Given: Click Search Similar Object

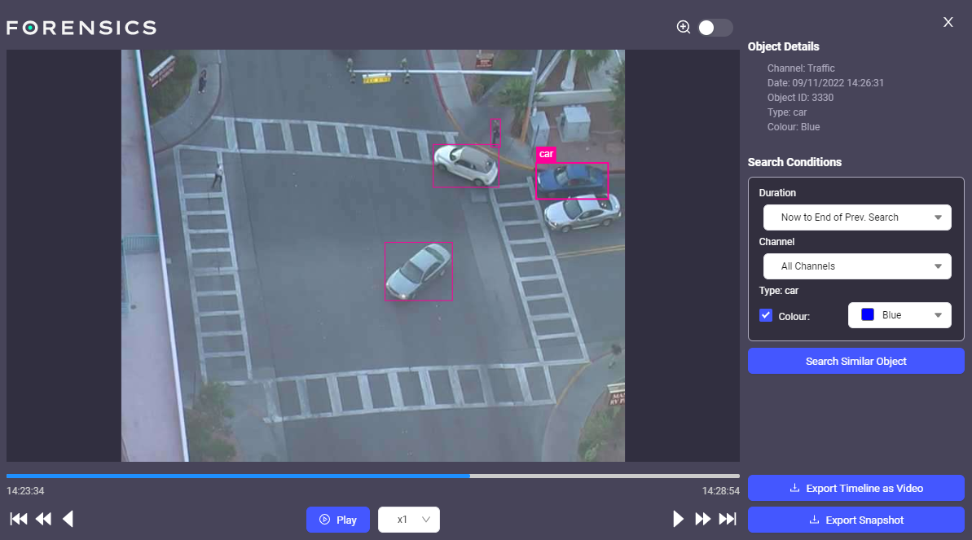Looking at the screenshot, I should click(x=855, y=361).
